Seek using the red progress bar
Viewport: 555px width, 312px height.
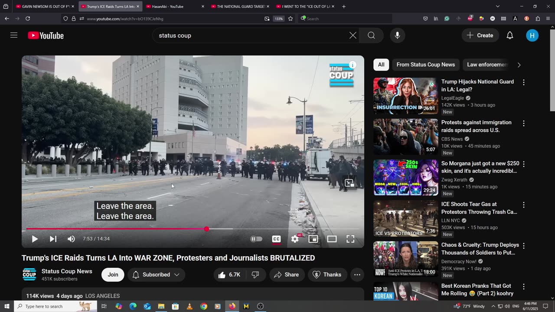(x=193, y=229)
